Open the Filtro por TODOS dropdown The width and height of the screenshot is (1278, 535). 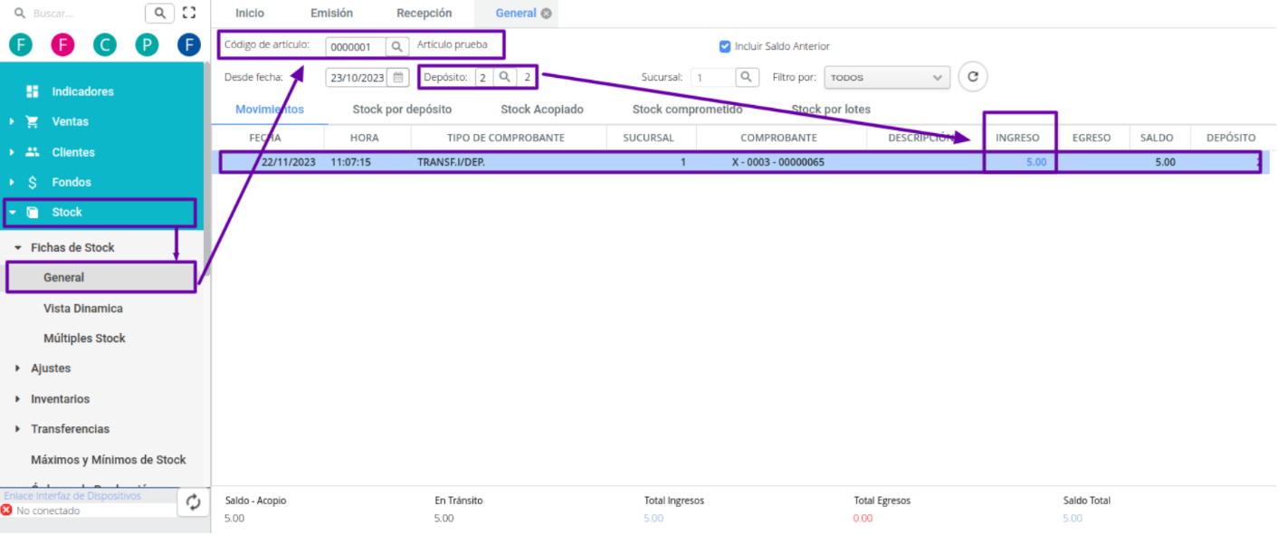coord(887,78)
